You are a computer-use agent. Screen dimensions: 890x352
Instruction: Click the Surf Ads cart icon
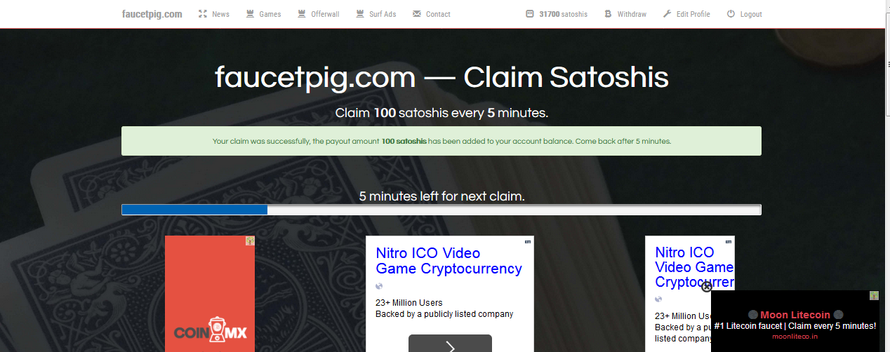click(360, 14)
